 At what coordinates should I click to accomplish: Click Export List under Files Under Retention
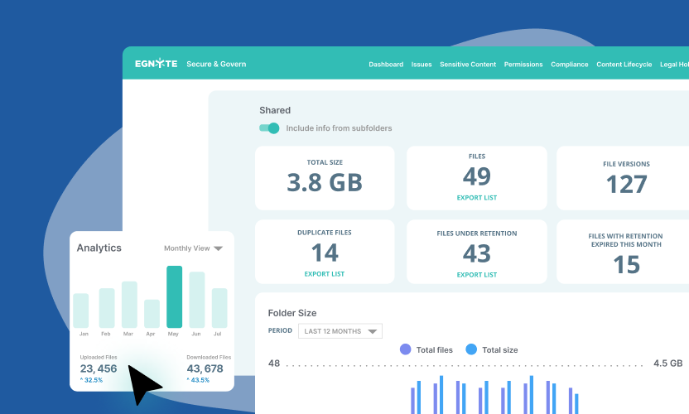click(x=477, y=274)
